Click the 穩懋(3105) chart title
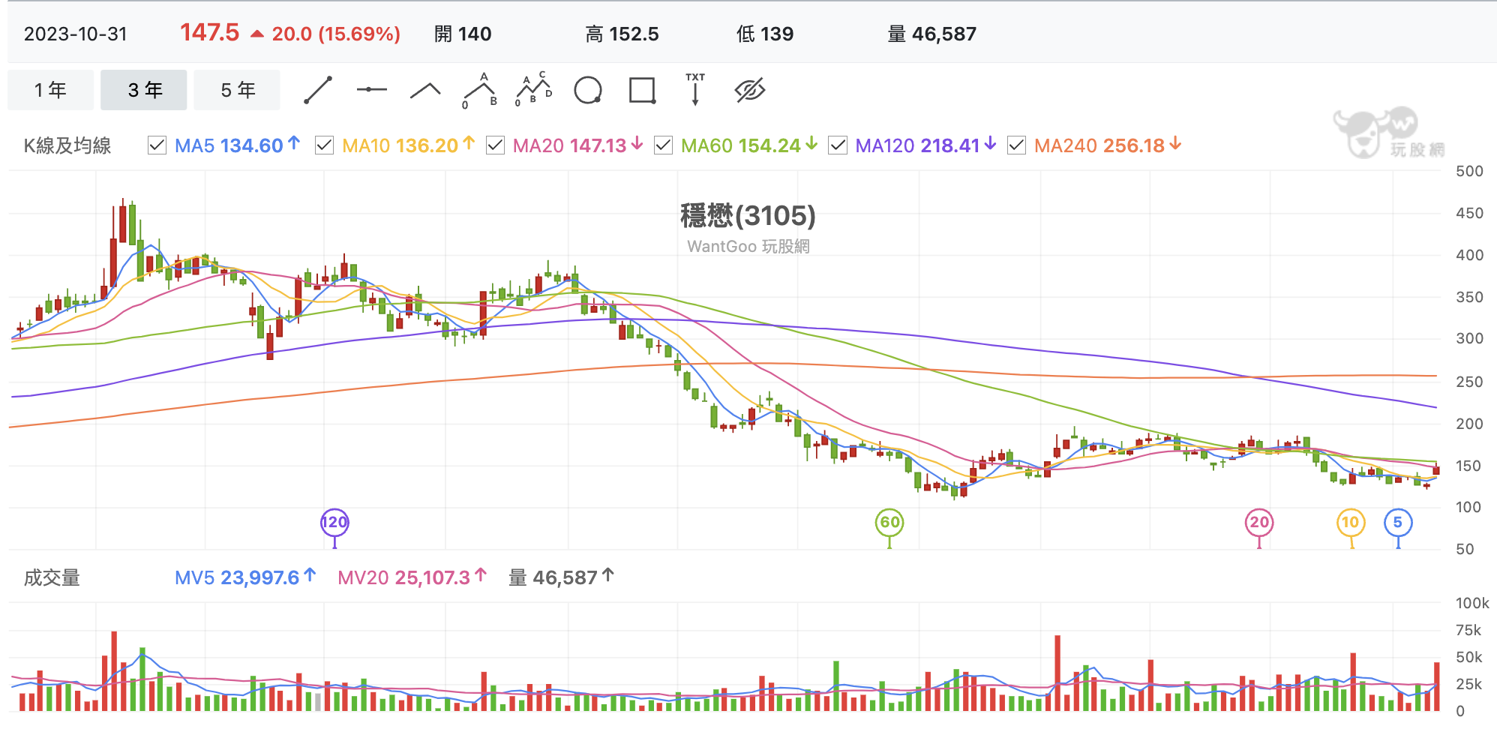This screenshot has height=729, width=1497. 748,216
